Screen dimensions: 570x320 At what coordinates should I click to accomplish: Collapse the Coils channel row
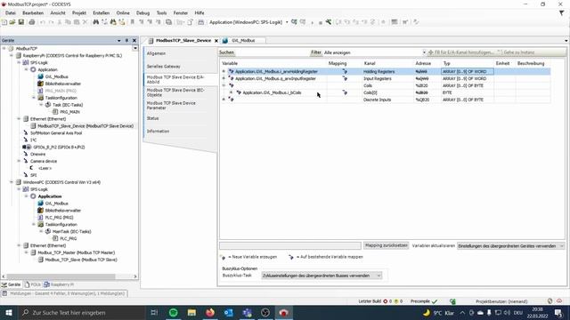tap(224, 85)
